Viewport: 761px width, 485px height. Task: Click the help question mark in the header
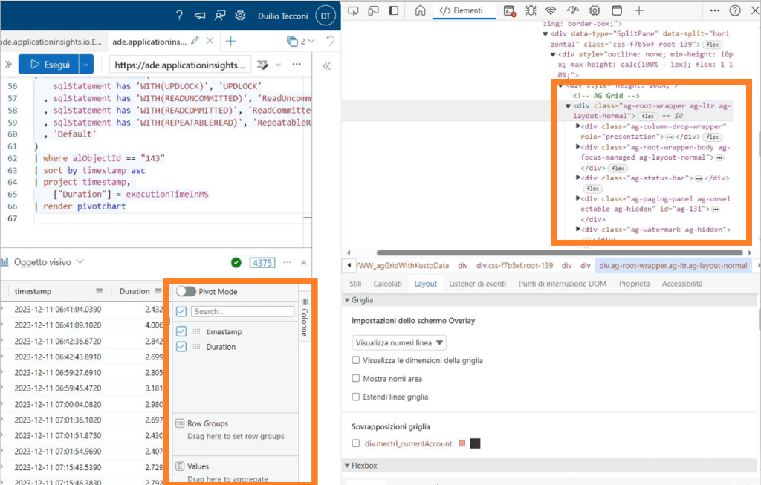coord(179,15)
